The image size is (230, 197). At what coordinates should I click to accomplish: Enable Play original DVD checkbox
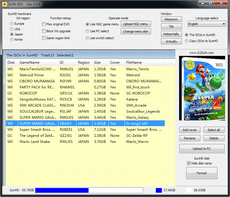pos(44,24)
